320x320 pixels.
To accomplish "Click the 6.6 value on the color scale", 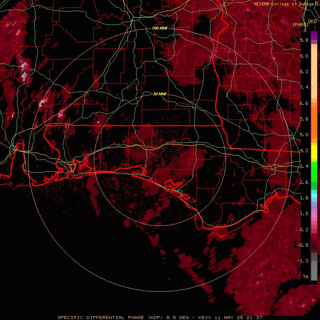I will [x=304, y=103].
